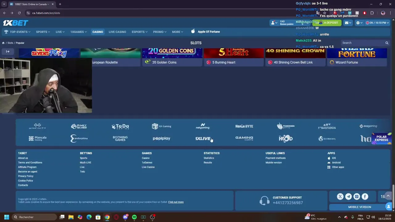
Task: Open Terms and Conditions link
Action: tap(30, 162)
